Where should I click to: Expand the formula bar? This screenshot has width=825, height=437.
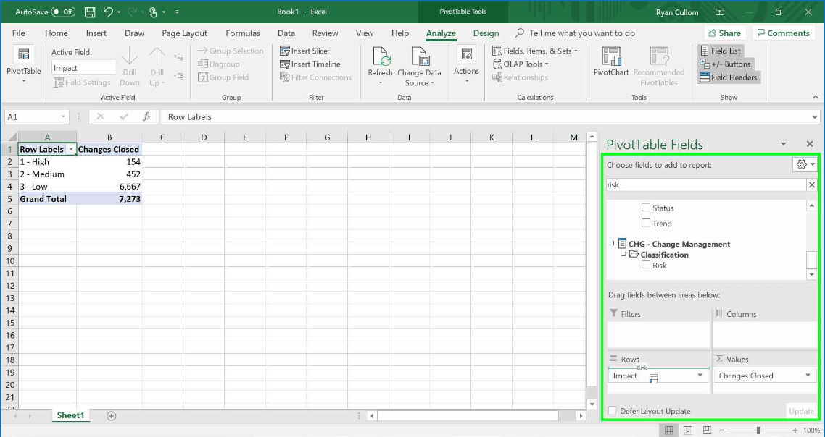[x=814, y=116]
